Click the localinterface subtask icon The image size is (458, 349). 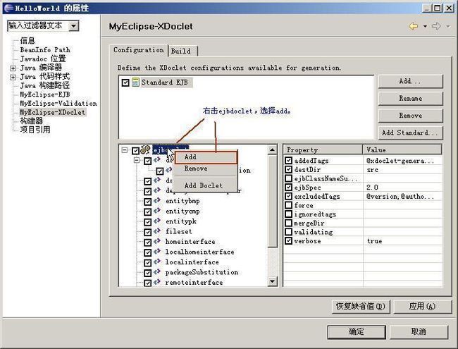157,262
